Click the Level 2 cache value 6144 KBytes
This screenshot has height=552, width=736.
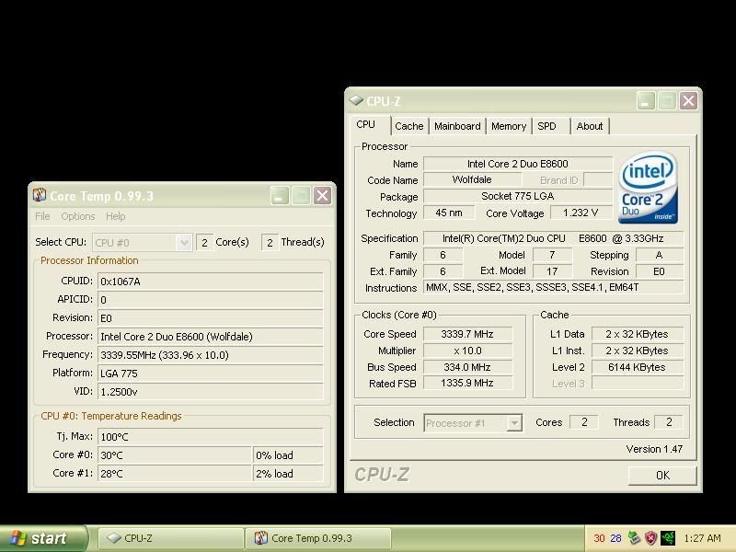[637, 367]
